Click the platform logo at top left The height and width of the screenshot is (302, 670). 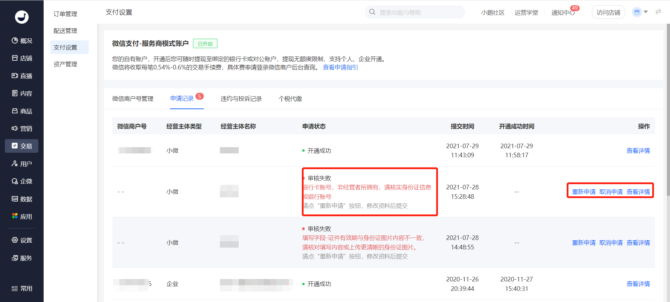22,17
